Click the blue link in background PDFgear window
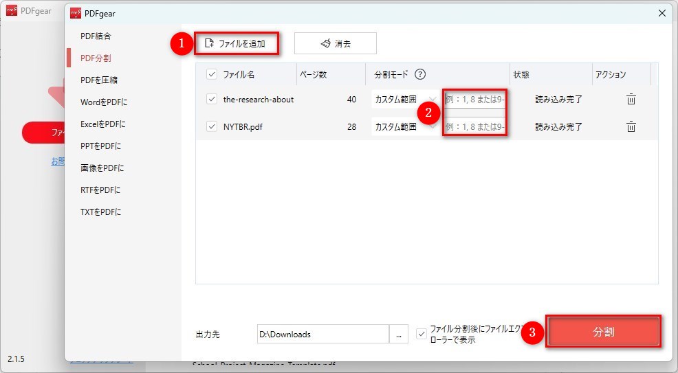 tap(58, 161)
